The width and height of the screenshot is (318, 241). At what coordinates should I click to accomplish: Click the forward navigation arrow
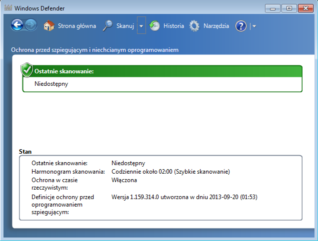pyautogui.click(x=31, y=25)
